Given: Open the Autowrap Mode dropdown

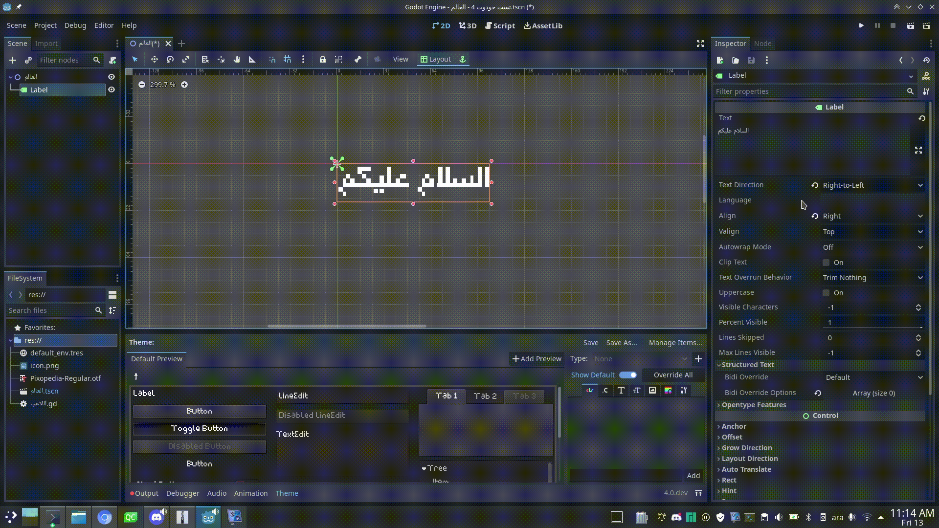Looking at the screenshot, I should 872,247.
